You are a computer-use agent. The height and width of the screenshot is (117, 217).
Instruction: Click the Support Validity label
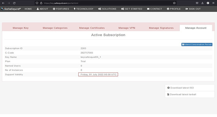tap(14, 74)
